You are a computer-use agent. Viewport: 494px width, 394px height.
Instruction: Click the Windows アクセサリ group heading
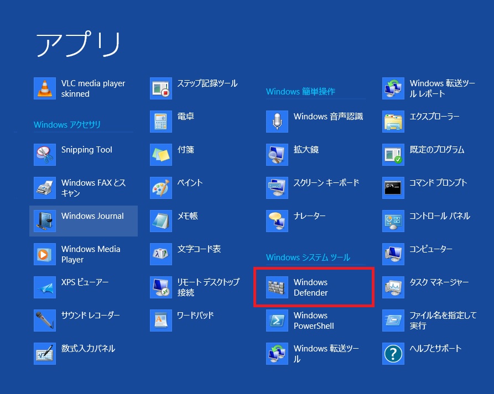(x=67, y=125)
